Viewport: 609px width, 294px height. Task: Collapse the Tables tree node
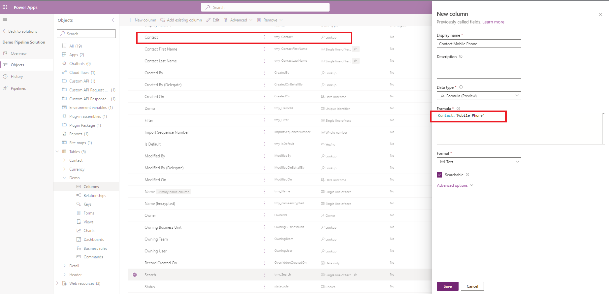(x=57, y=151)
